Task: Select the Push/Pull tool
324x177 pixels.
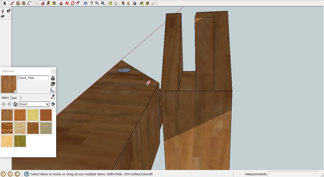Action: point(61,3)
